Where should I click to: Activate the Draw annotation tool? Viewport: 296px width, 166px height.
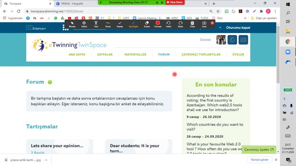[x=108, y=24]
